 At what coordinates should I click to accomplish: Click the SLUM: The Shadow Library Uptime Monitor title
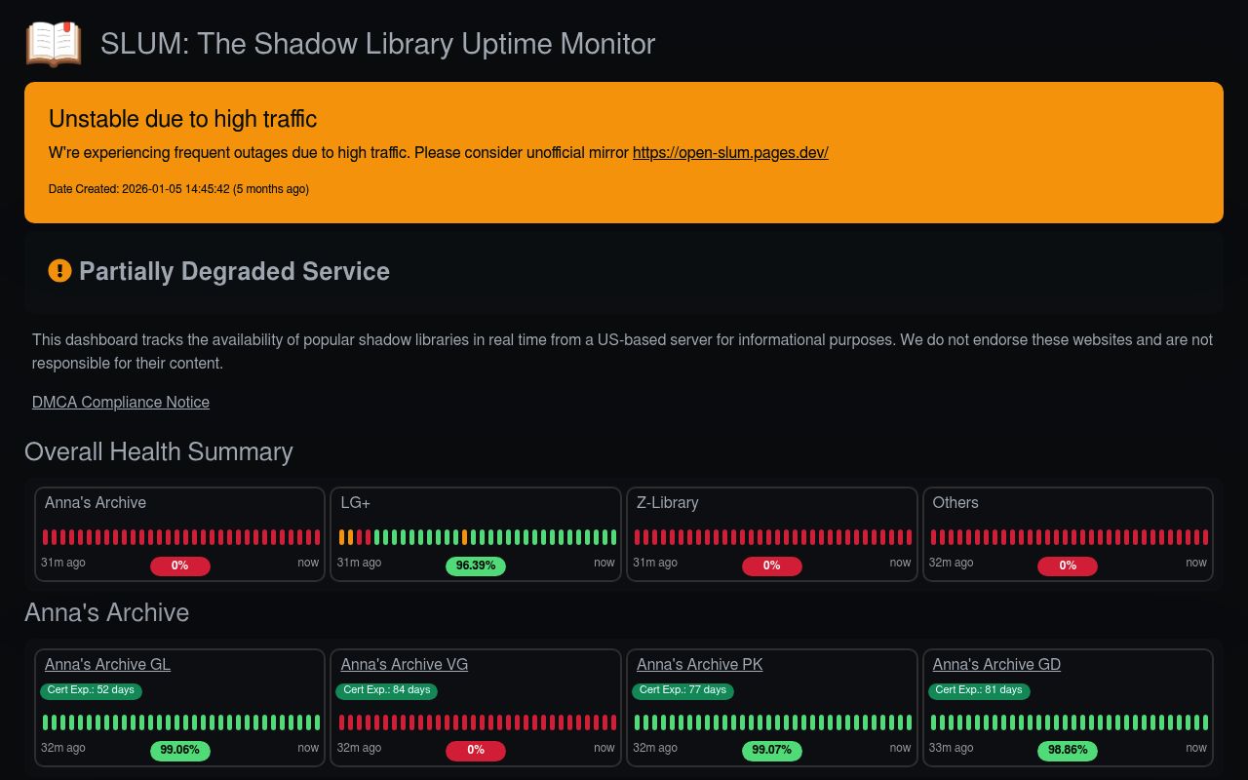pyautogui.click(x=377, y=44)
